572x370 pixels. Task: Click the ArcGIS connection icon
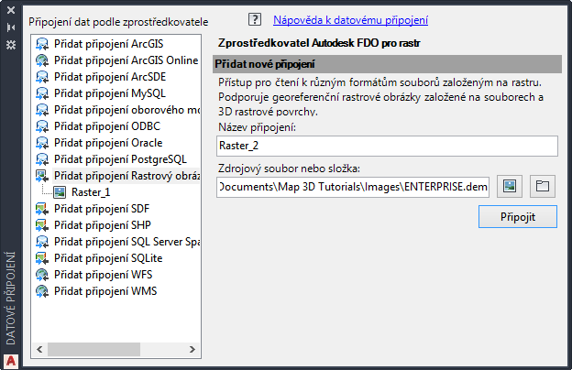pos(42,44)
